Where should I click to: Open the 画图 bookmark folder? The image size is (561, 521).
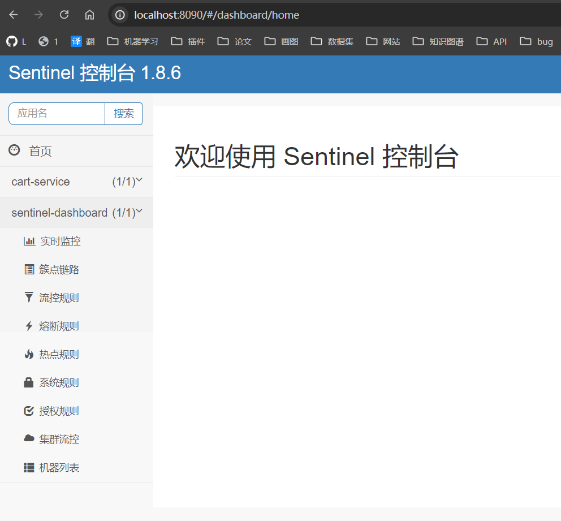(281, 41)
